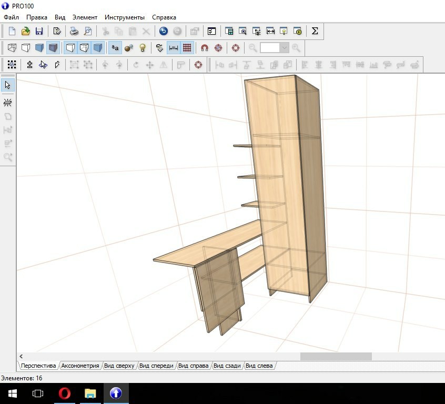This screenshot has width=445, height=404.
Task: Enable solid color display mode
Action: coord(39,48)
